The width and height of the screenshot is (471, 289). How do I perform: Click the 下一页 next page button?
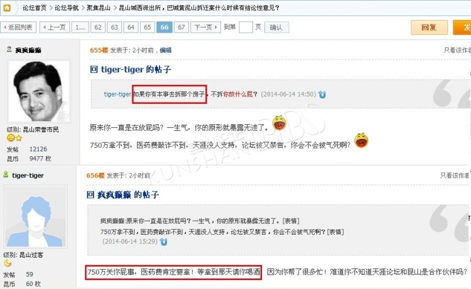(206, 27)
